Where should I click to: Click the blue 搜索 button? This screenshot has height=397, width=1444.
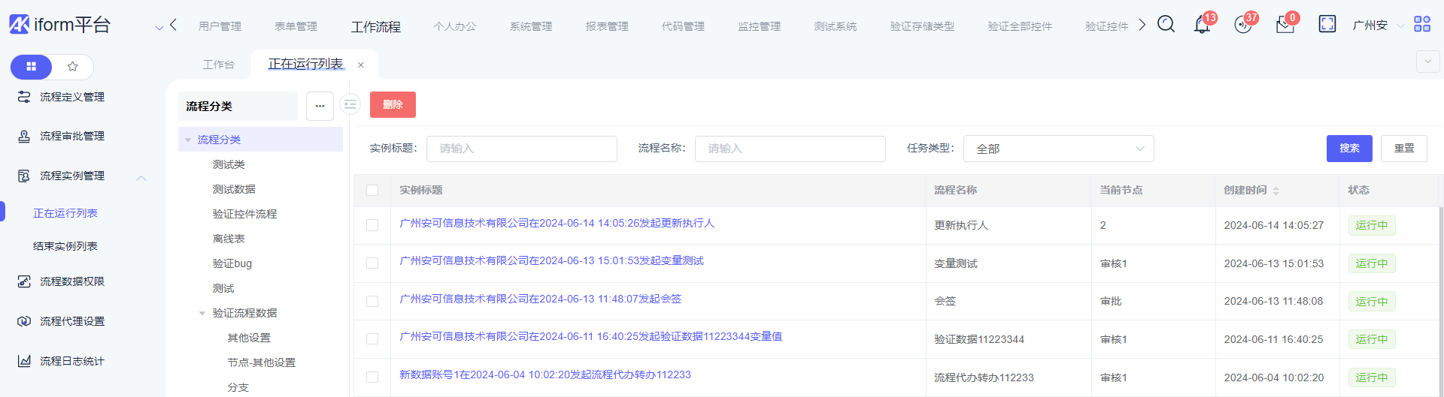[x=1348, y=149]
